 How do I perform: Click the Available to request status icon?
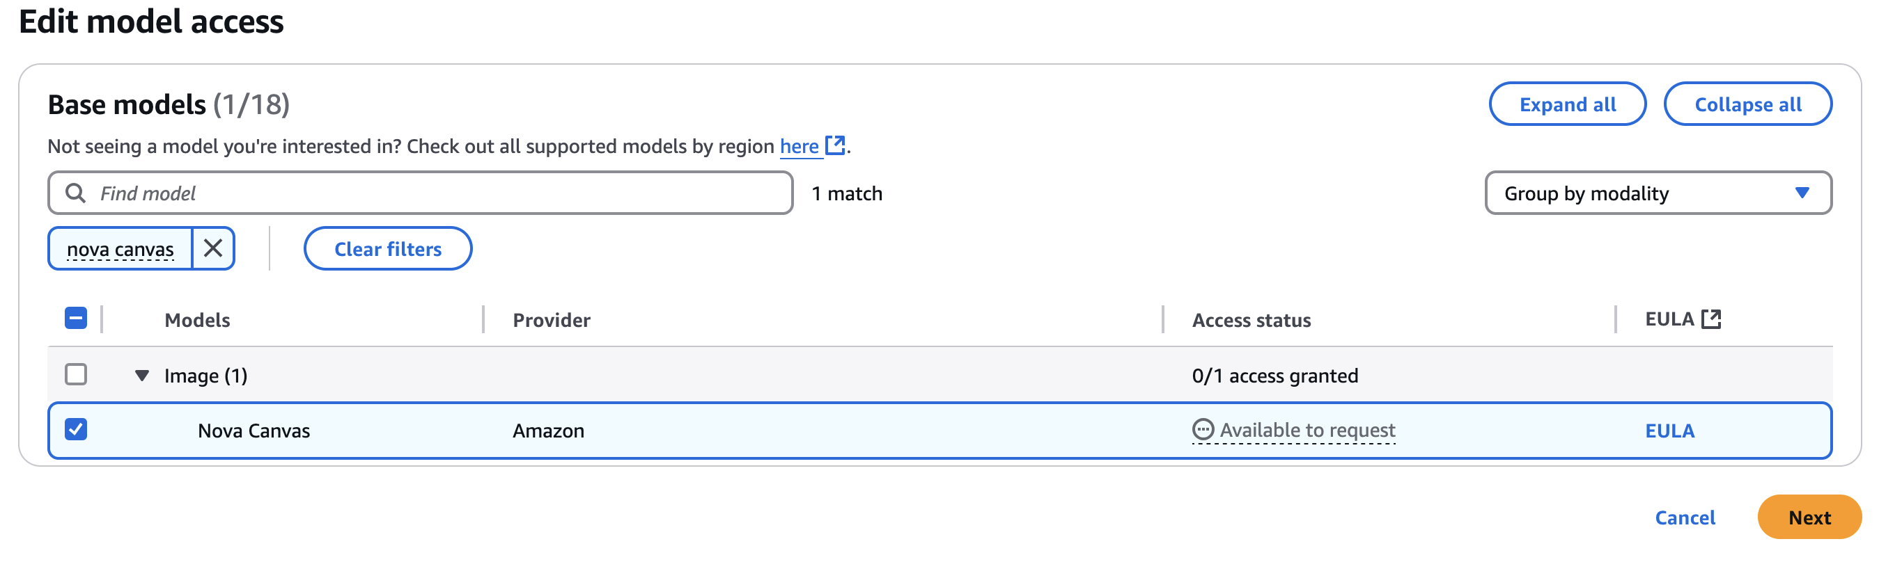1202,430
